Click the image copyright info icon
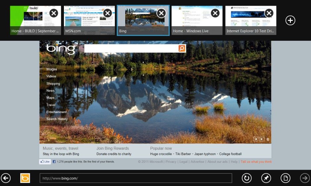Image resolution: width=311 pixels, height=186 pixels. pos(268,139)
